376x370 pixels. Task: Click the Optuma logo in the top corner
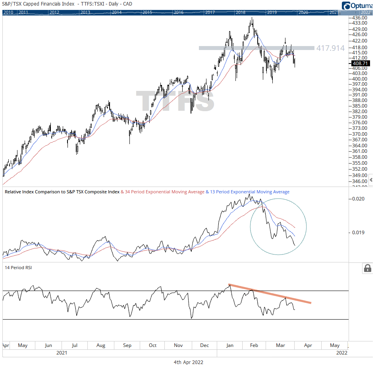click(x=357, y=6)
